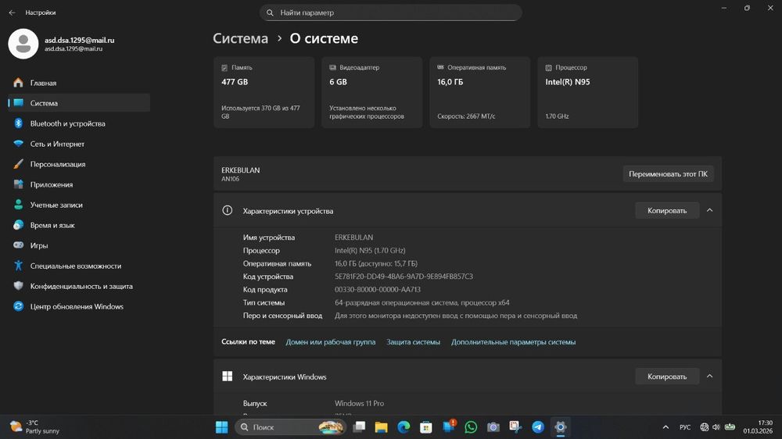Screen dimensions: 782x439
Task: Open Персонализация settings
Action: coord(79,164)
